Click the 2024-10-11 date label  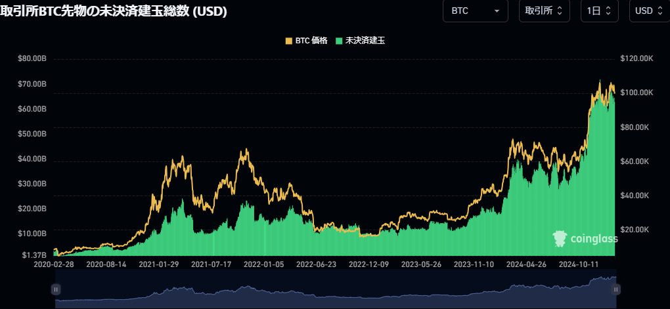(579, 264)
